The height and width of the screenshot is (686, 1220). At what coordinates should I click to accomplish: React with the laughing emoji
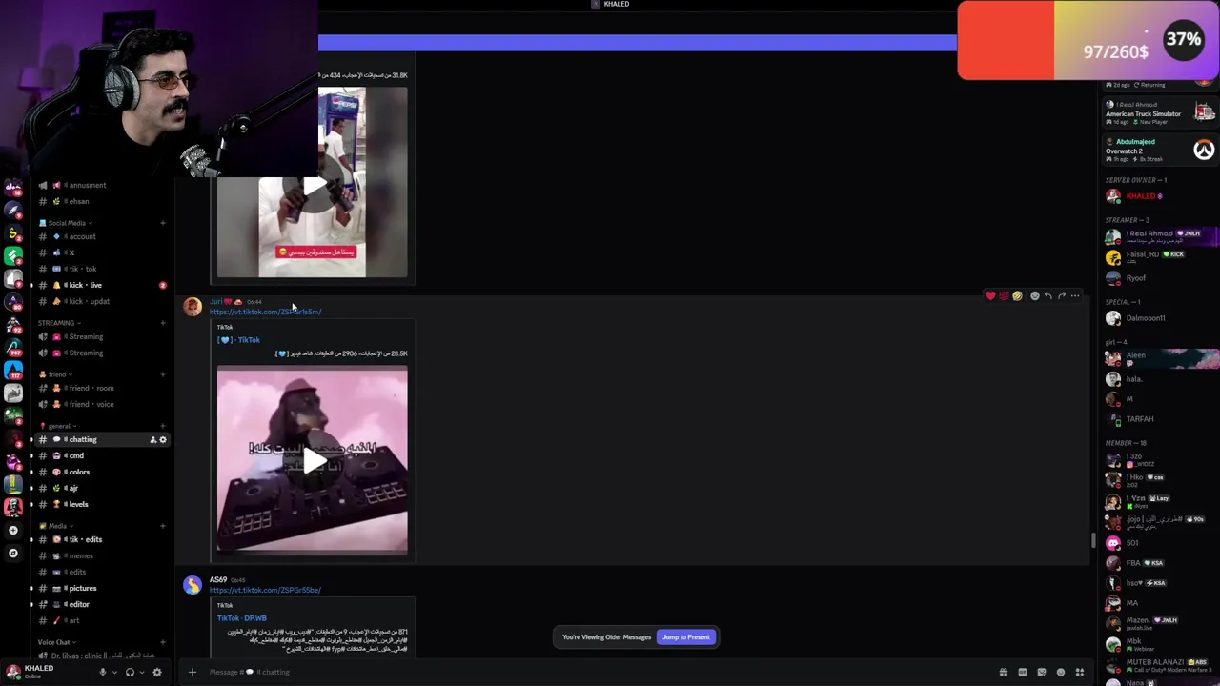click(x=1017, y=296)
